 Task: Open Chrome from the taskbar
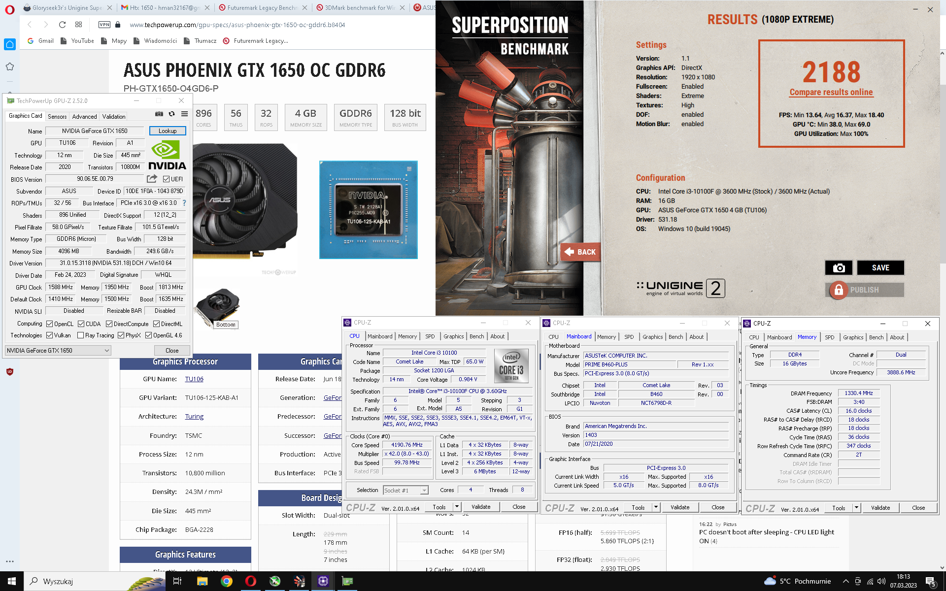click(x=227, y=581)
